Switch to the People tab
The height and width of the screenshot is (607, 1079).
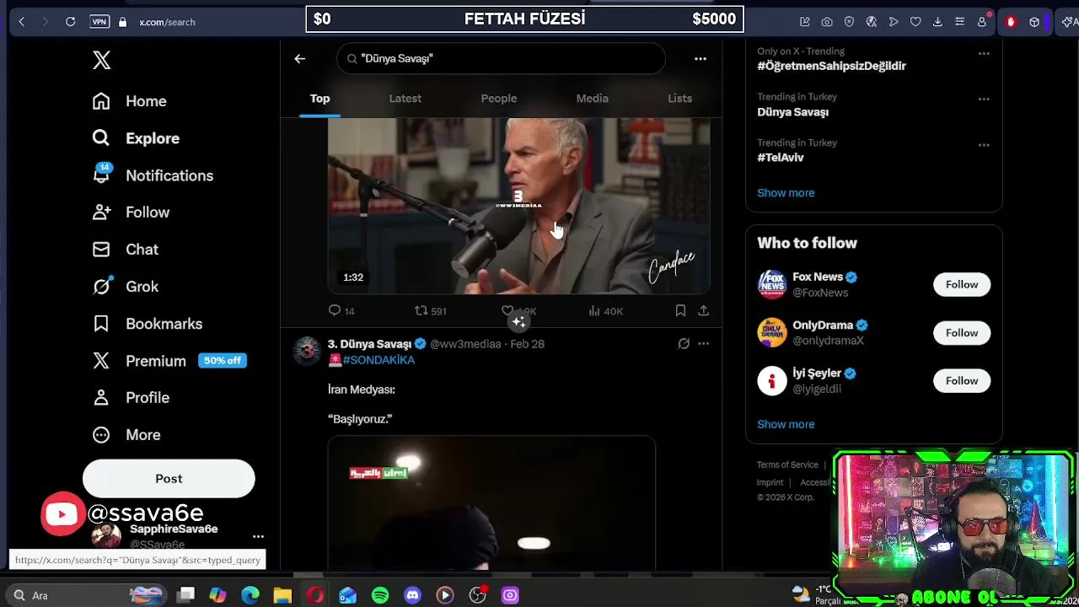(499, 99)
